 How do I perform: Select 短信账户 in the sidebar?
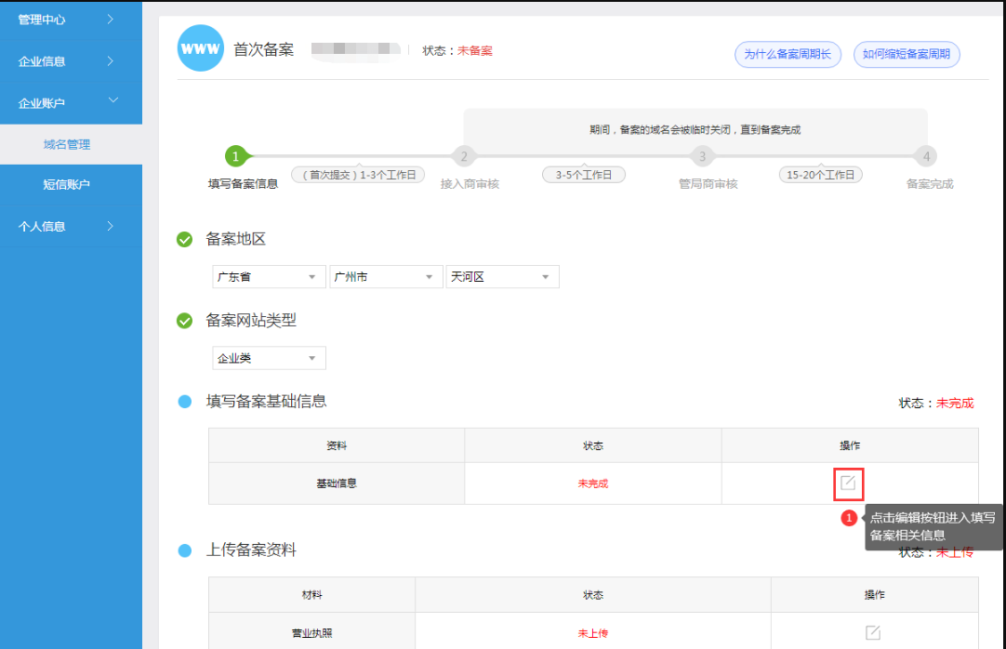[67, 185]
